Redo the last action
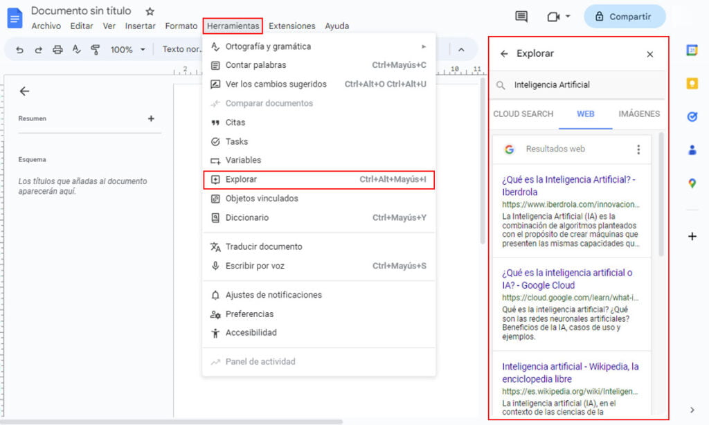The image size is (709, 425). click(39, 50)
